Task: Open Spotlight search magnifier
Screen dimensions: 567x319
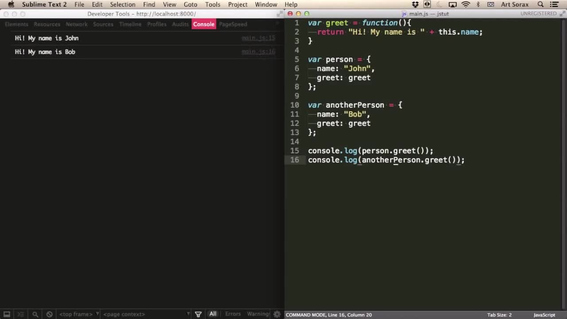Action: click(x=540, y=4)
